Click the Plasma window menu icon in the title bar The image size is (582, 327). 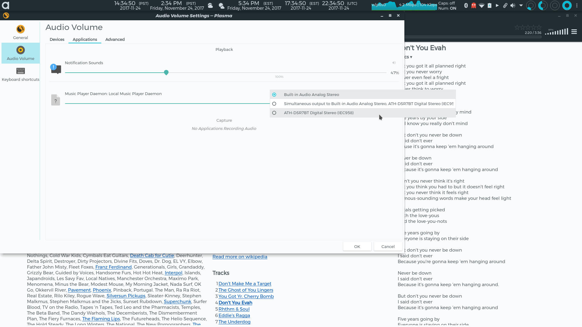6,15
